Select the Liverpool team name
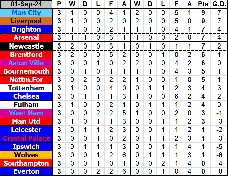This screenshot has width=228, height=176. (x=26, y=21)
